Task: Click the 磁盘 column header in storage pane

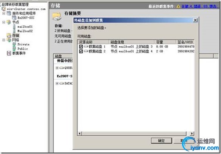Action: 63,56
